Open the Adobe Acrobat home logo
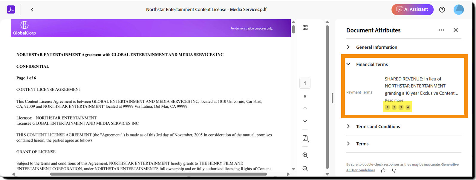The height and width of the screenshot is (180, 476). (x=11, y=10)
